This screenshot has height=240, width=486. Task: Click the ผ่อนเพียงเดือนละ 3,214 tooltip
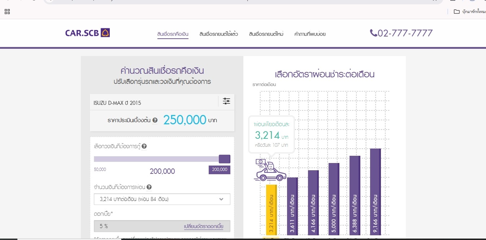click(272, 134)
